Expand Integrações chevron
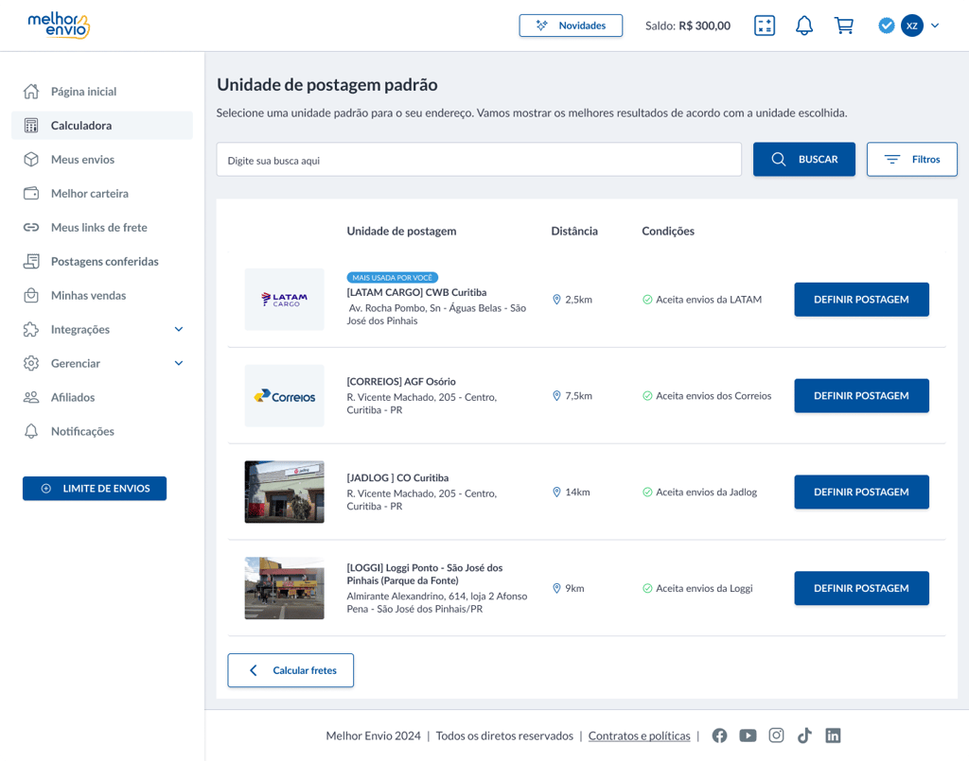Viewport: 969px width, 761px height. coord(179,329)
